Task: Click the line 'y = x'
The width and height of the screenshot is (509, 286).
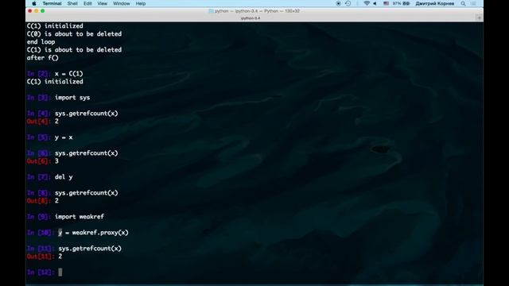Action: pyautogui.click(x=64, y=137)
